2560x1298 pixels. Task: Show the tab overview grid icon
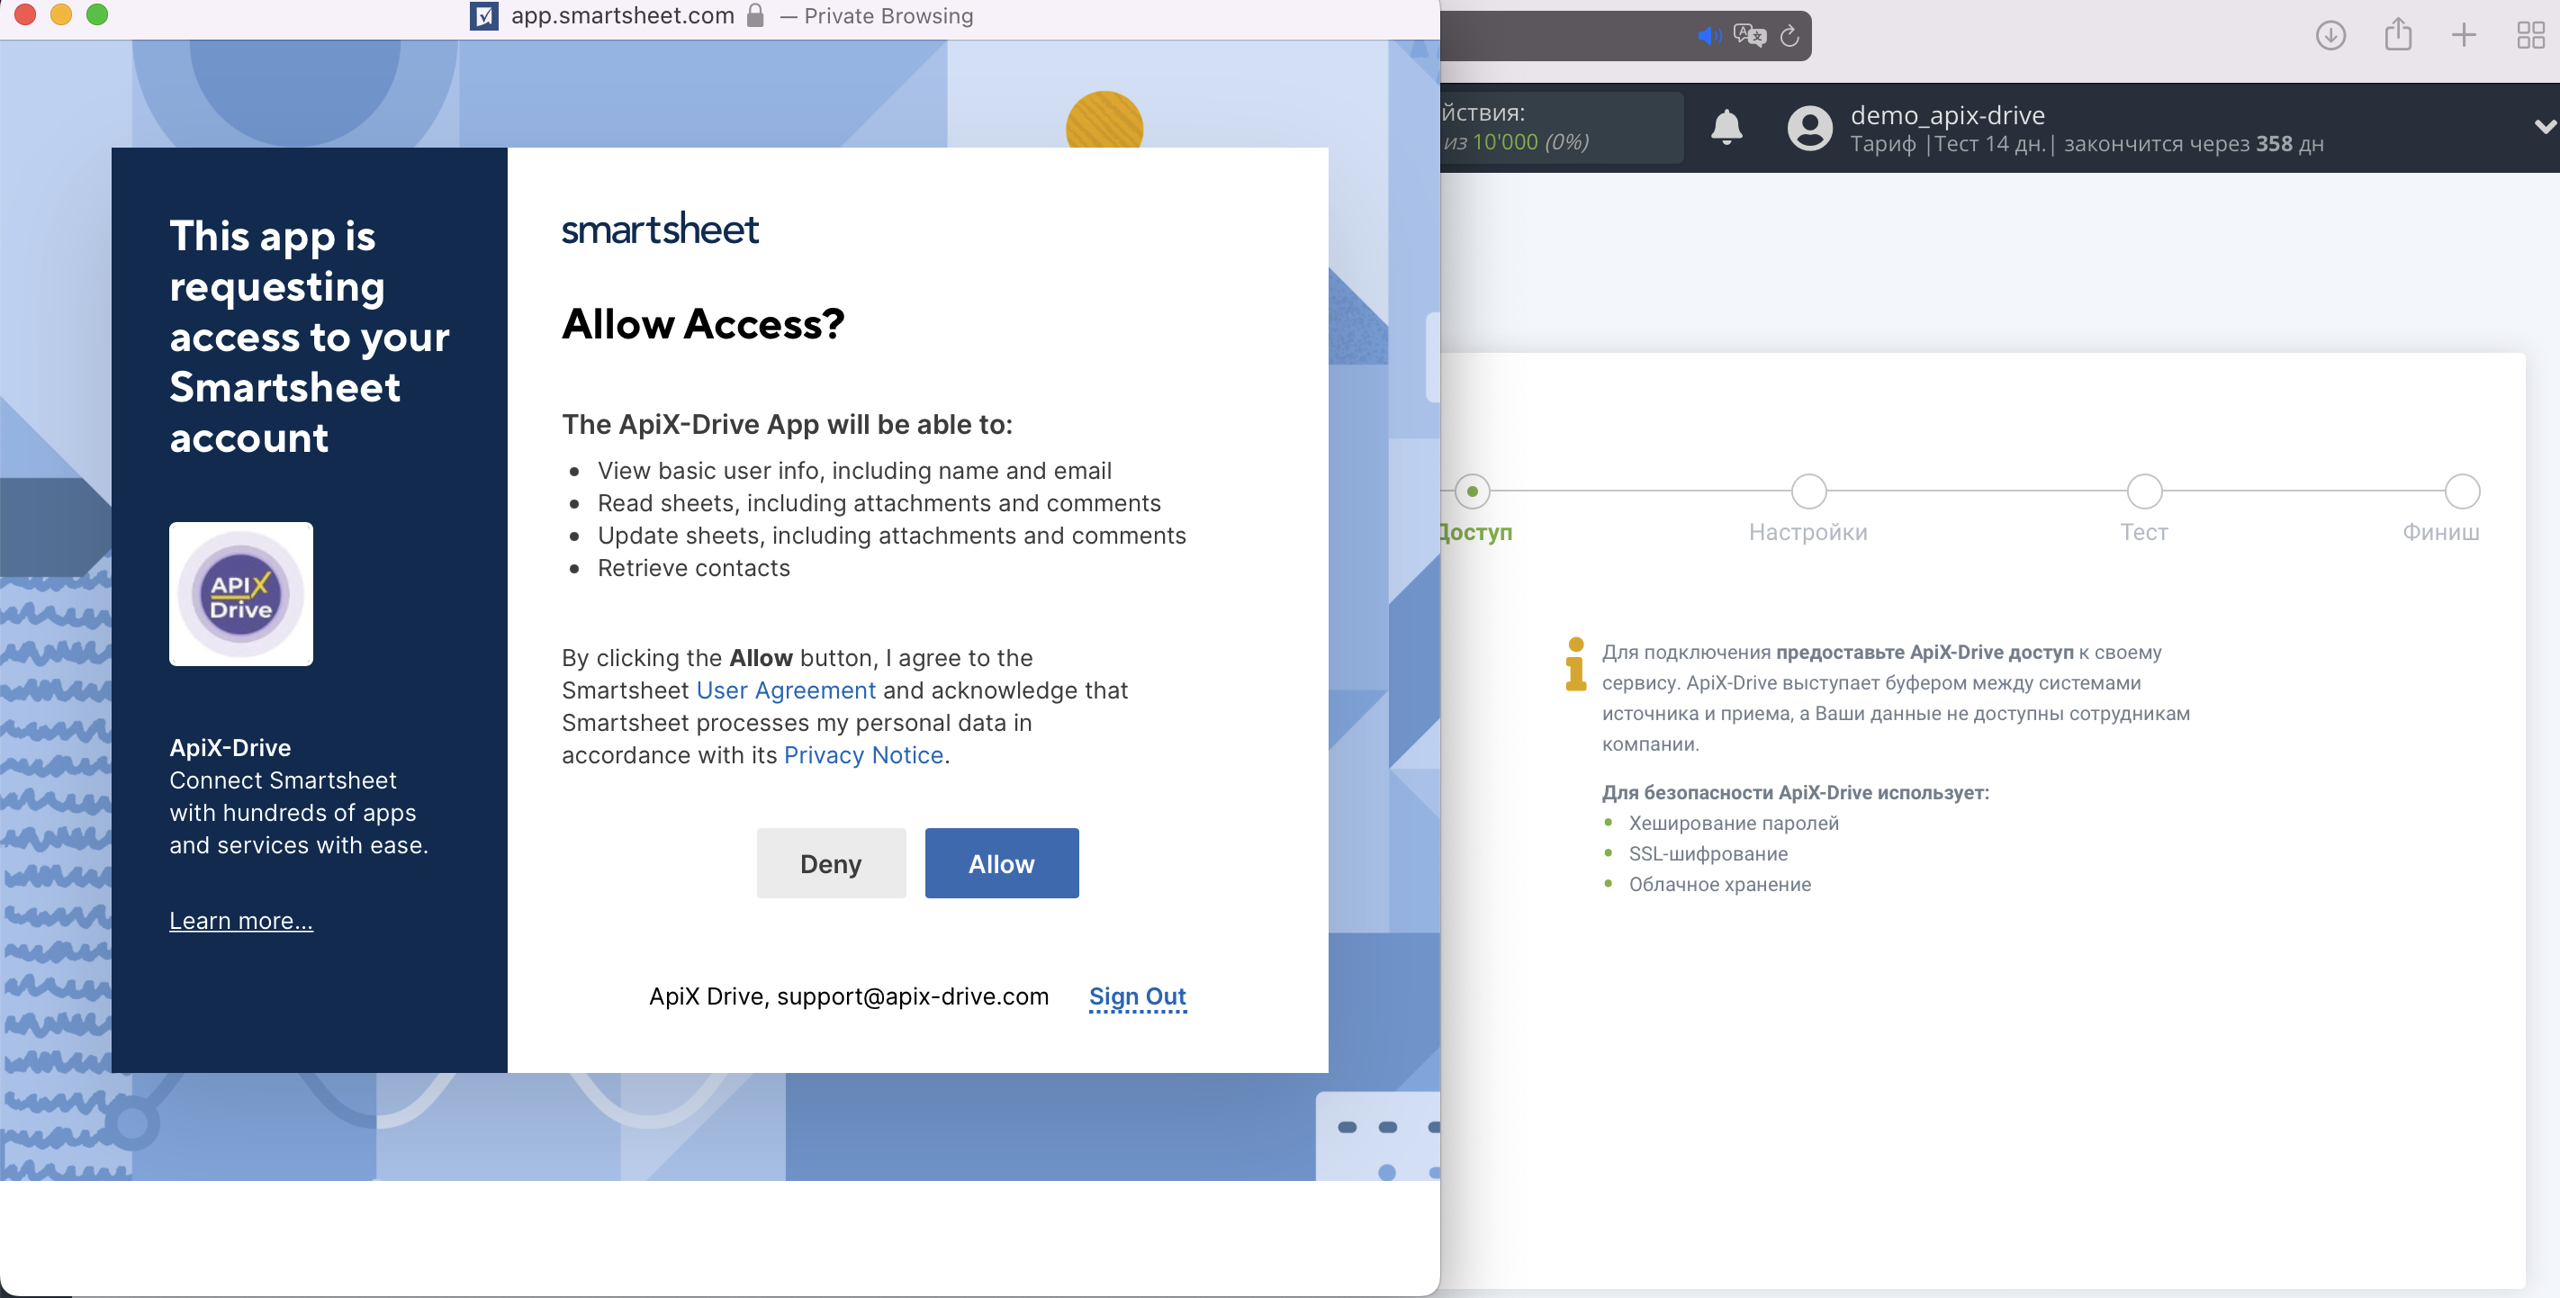coord(2530,36)
